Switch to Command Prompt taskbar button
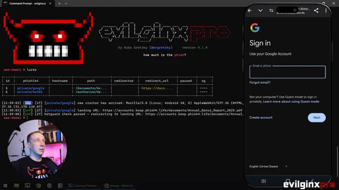The width and height of the screenshot is (339, 190). click(x=83, y=186)
